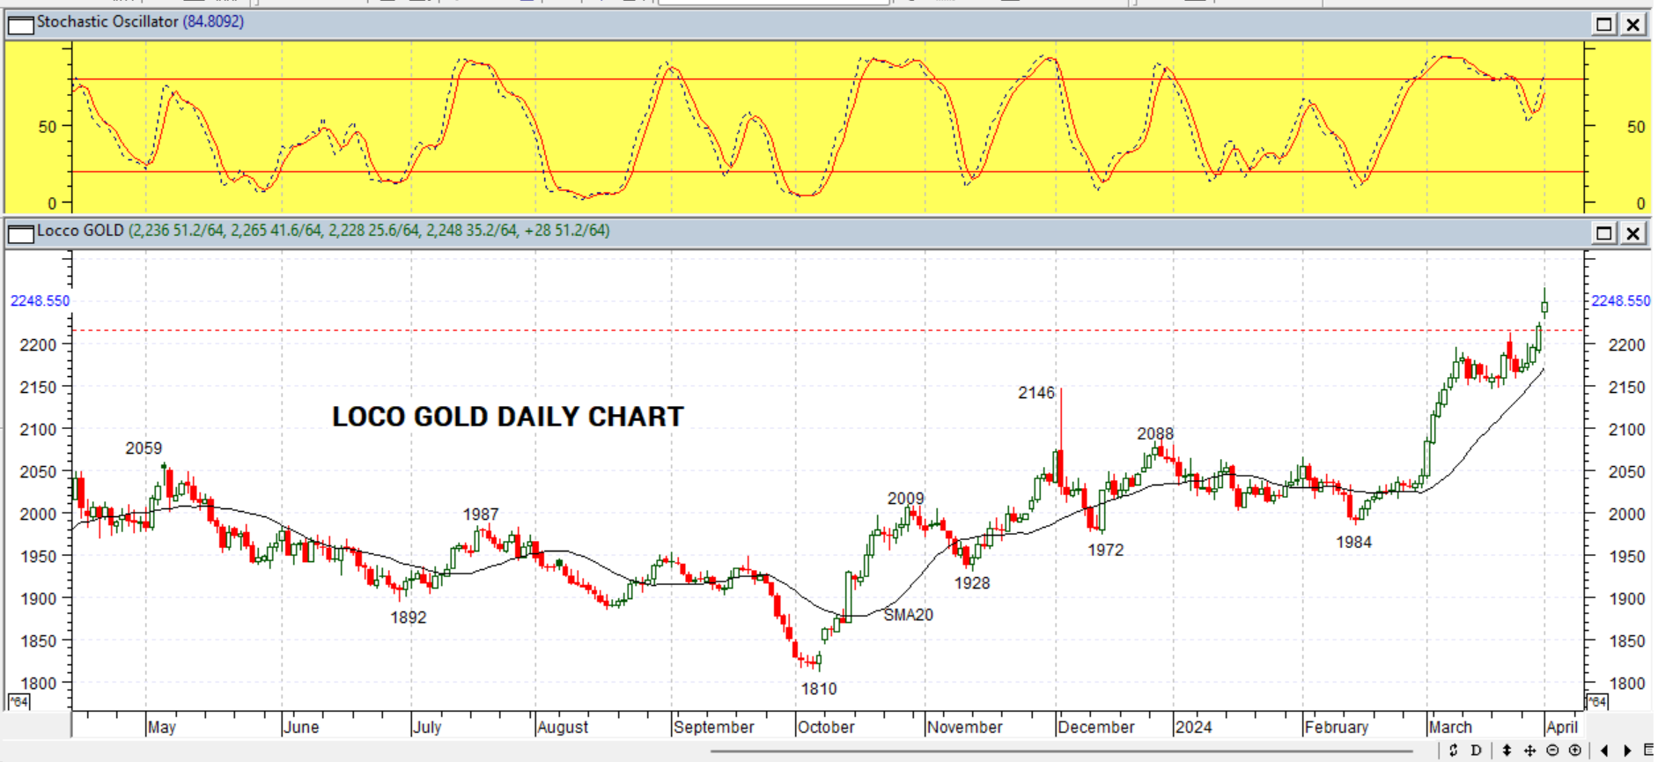Zoom in with the plus magnifier icon
Screen dimensions: 1658x762
pyautogui.click(x=1575, y=751)
